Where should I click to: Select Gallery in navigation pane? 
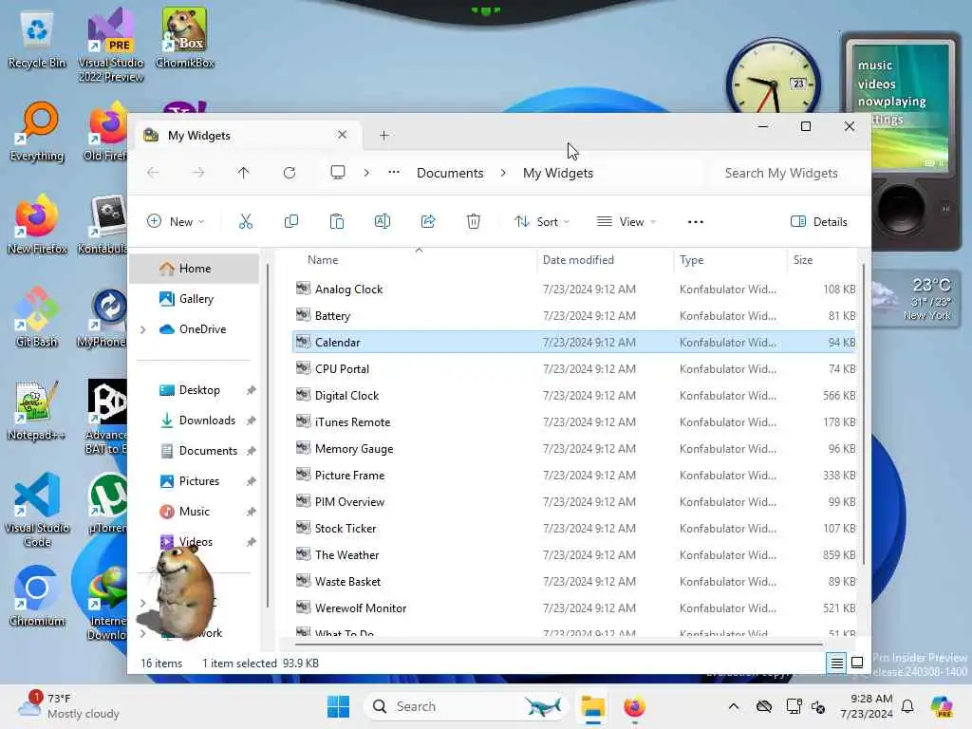tap(195, 299)
